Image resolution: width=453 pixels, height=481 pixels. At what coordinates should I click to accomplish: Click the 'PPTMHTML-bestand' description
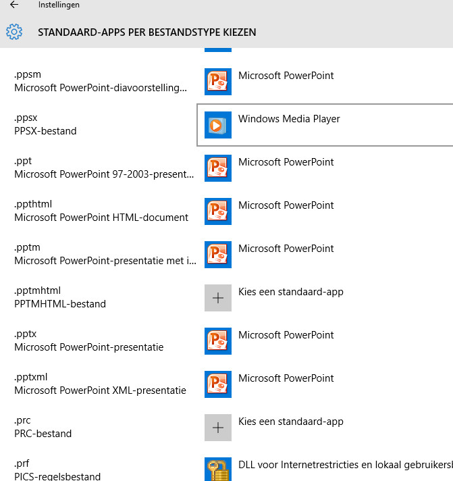point(60,304)
